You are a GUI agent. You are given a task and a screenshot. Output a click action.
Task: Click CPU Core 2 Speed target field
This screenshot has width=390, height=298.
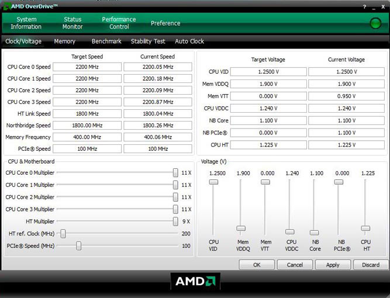click(x=87, y=90)
